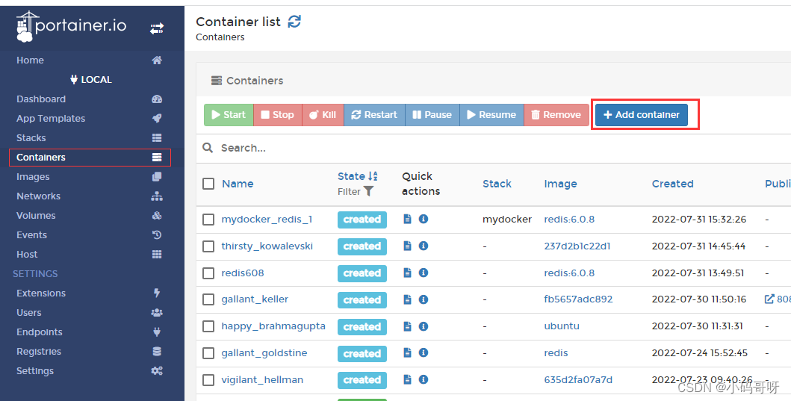Click the Add container button
The height and width of the screenshot is (401, 791).
coord(642,115)
